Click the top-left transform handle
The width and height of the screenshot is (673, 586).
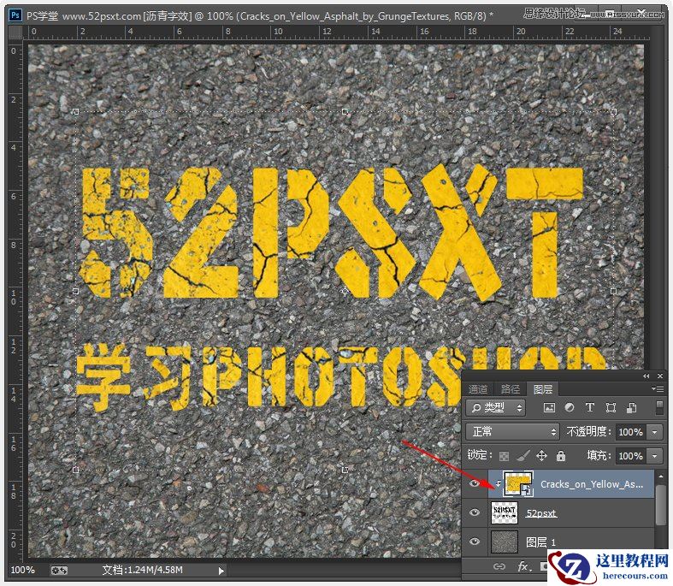75,111
